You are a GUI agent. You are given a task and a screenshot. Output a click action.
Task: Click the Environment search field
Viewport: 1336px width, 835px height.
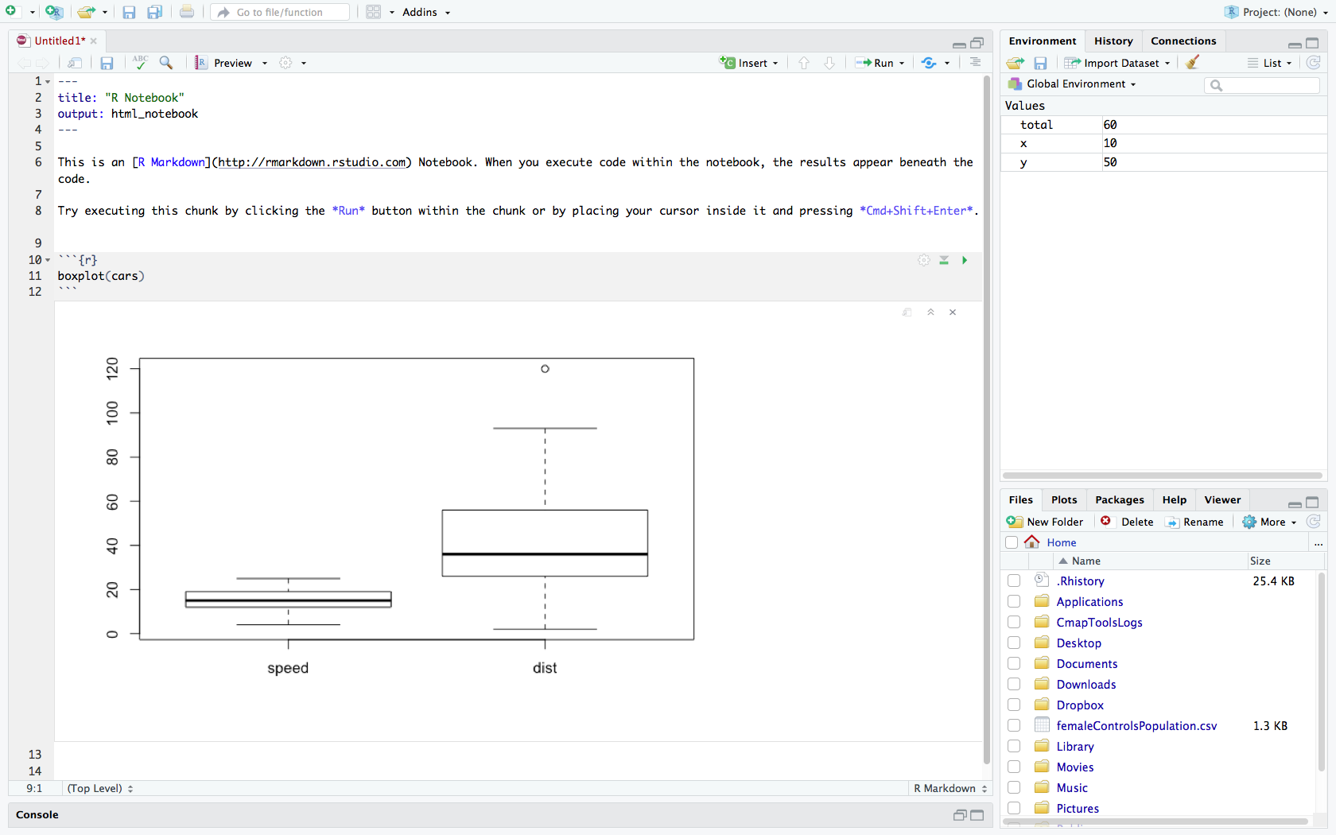[x=1262, y=85]
